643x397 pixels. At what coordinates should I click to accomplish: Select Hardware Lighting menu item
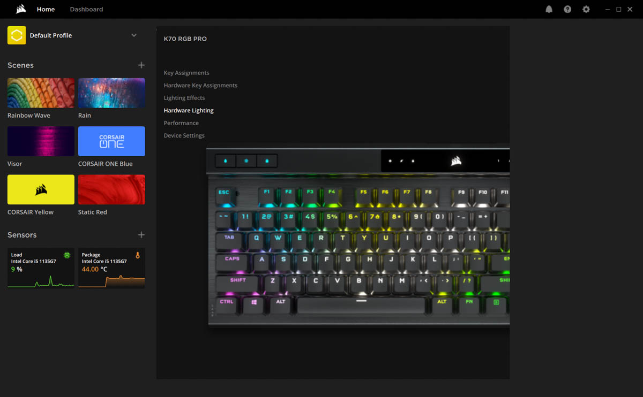[x=189, y=110]
